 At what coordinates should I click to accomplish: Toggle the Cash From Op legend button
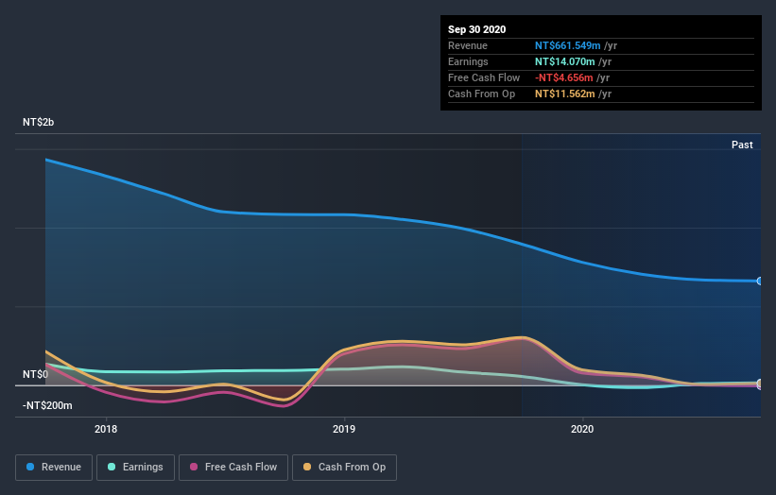click(x=344, y=468)
